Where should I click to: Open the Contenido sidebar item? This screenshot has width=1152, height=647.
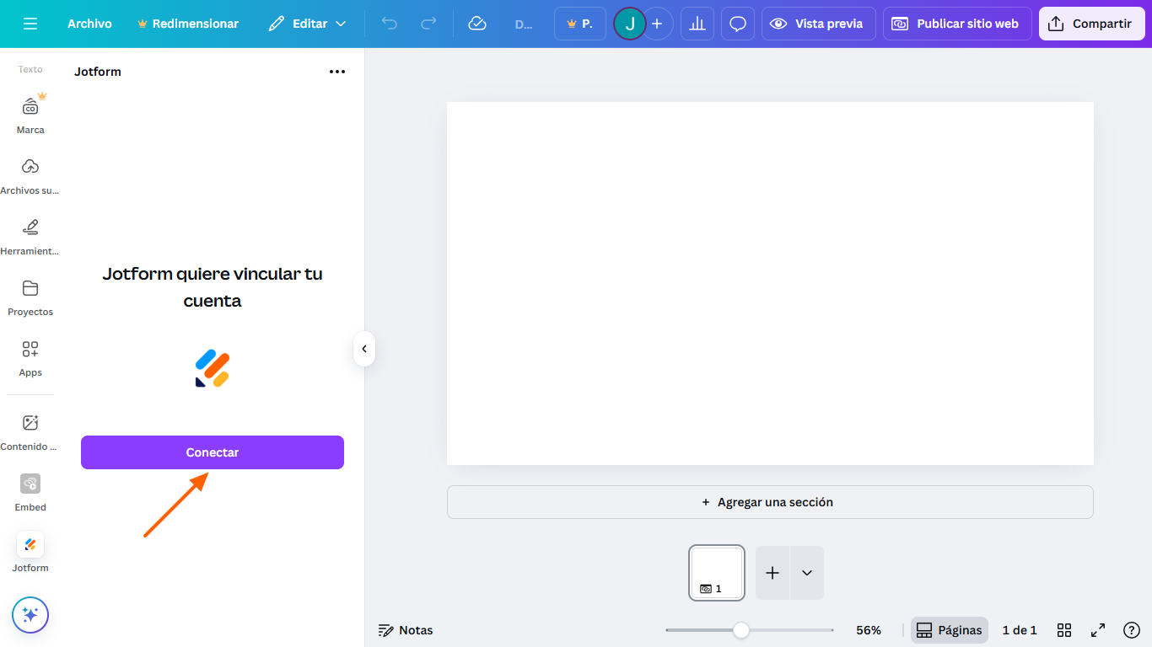point(30,431)
